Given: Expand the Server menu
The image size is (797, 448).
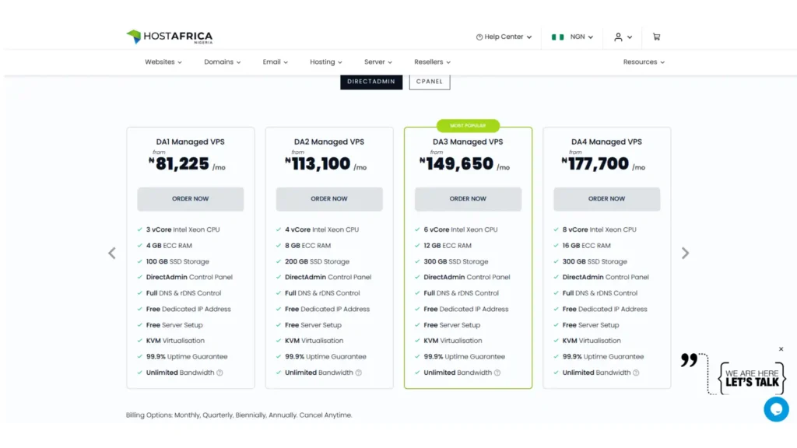Looking at the screenshot, I should (377, 62).
